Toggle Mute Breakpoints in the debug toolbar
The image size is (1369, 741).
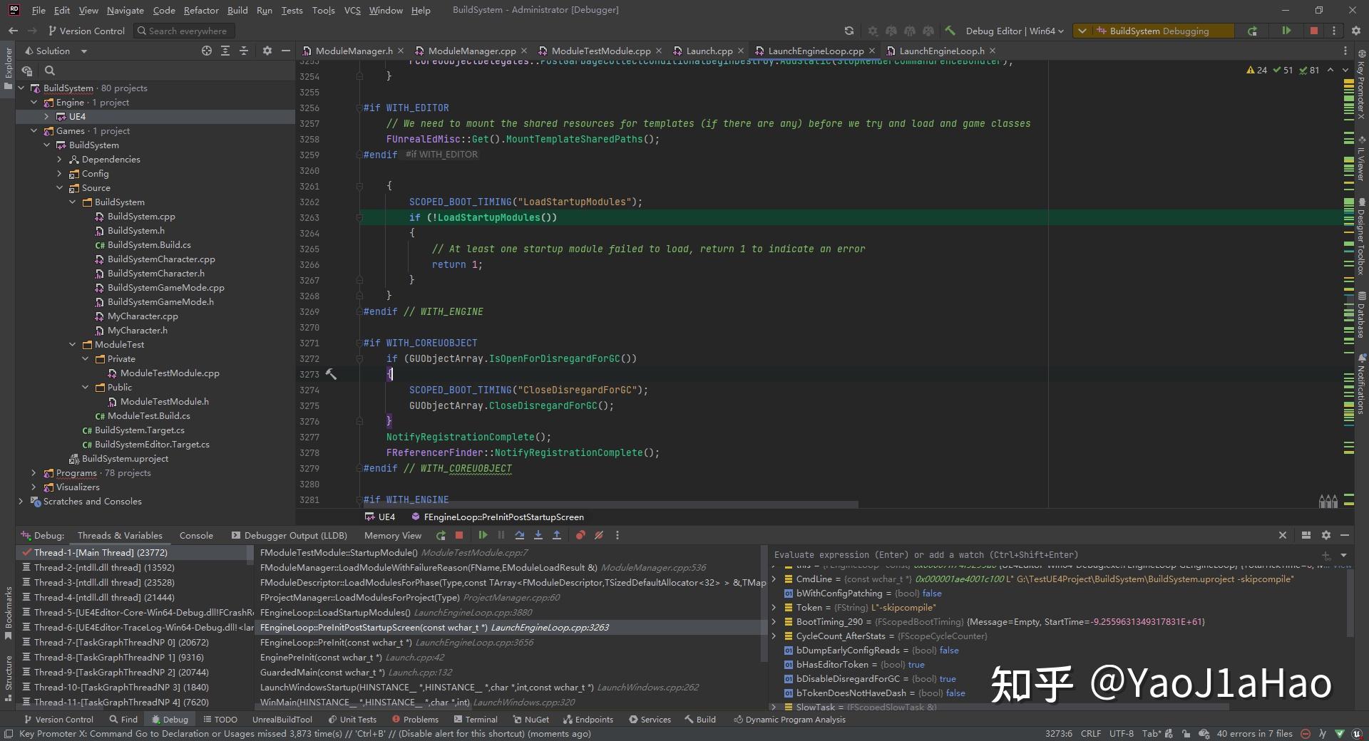click(x=599, y=535)
